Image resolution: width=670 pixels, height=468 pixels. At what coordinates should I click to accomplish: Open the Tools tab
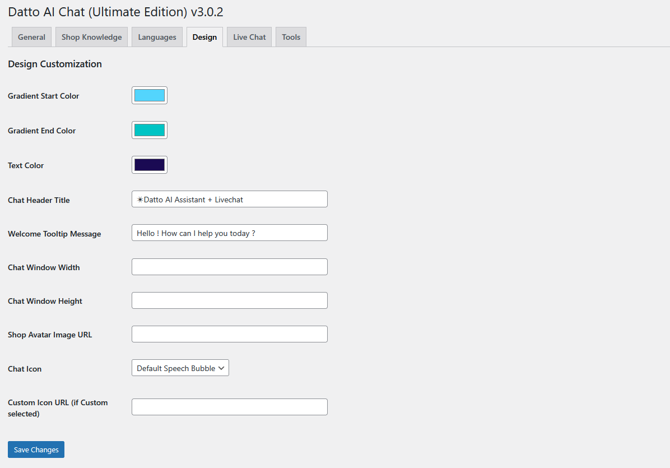pyautogui.click(x=291, y=37)
